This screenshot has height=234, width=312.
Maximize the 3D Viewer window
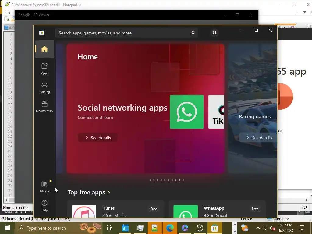237,15
